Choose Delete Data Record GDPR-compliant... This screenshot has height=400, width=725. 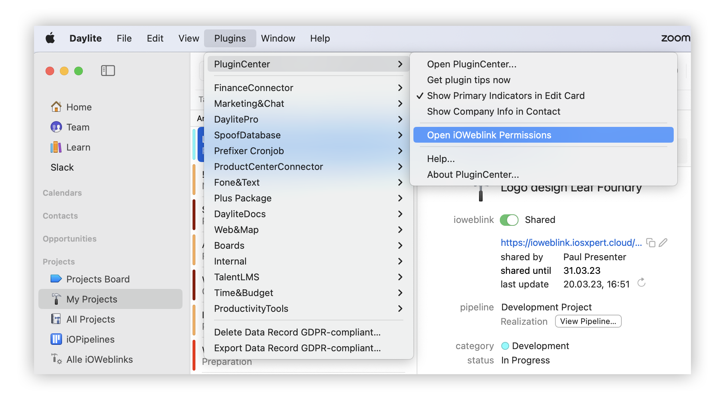[x=309, y=332]
